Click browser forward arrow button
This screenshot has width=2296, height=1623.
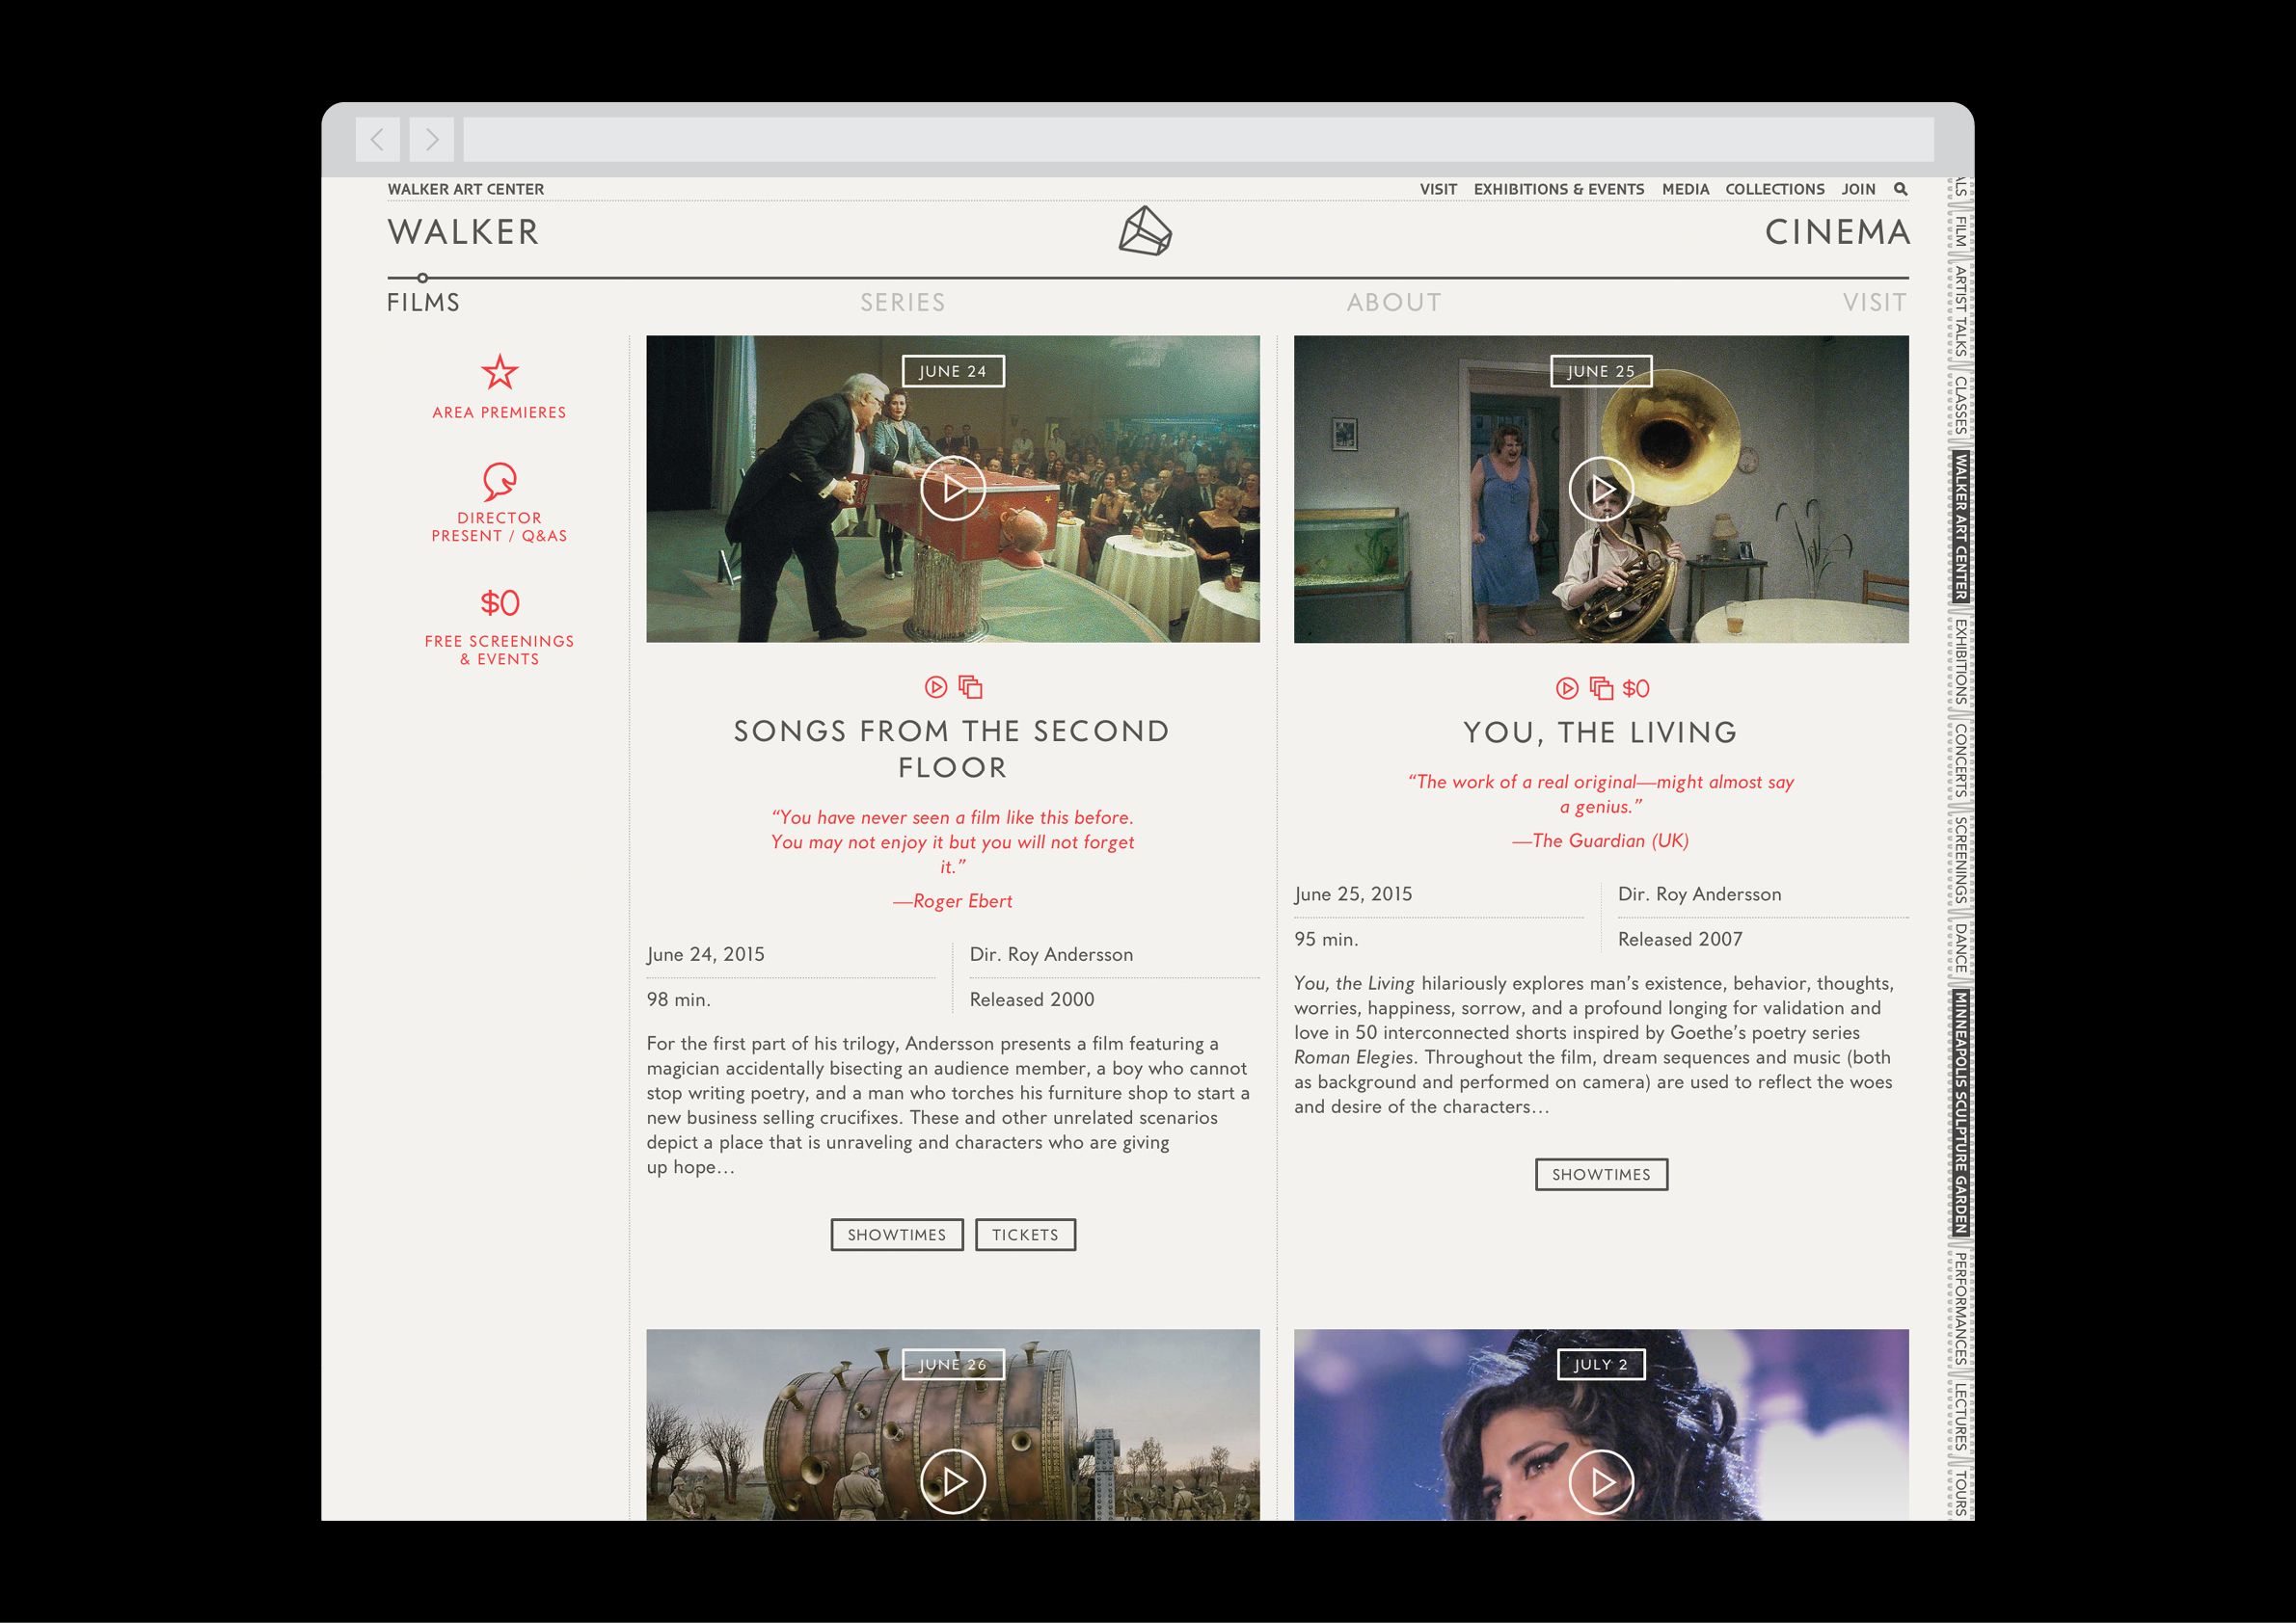pos(431,139)
